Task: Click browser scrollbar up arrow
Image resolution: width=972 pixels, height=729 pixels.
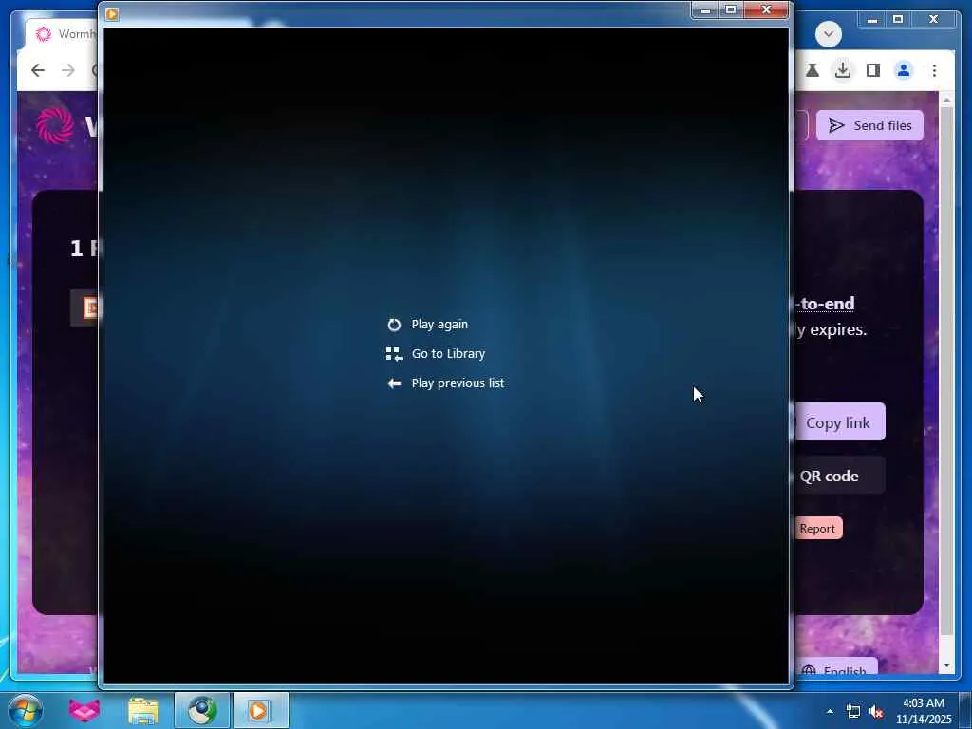Action: [x=946, y=99]
